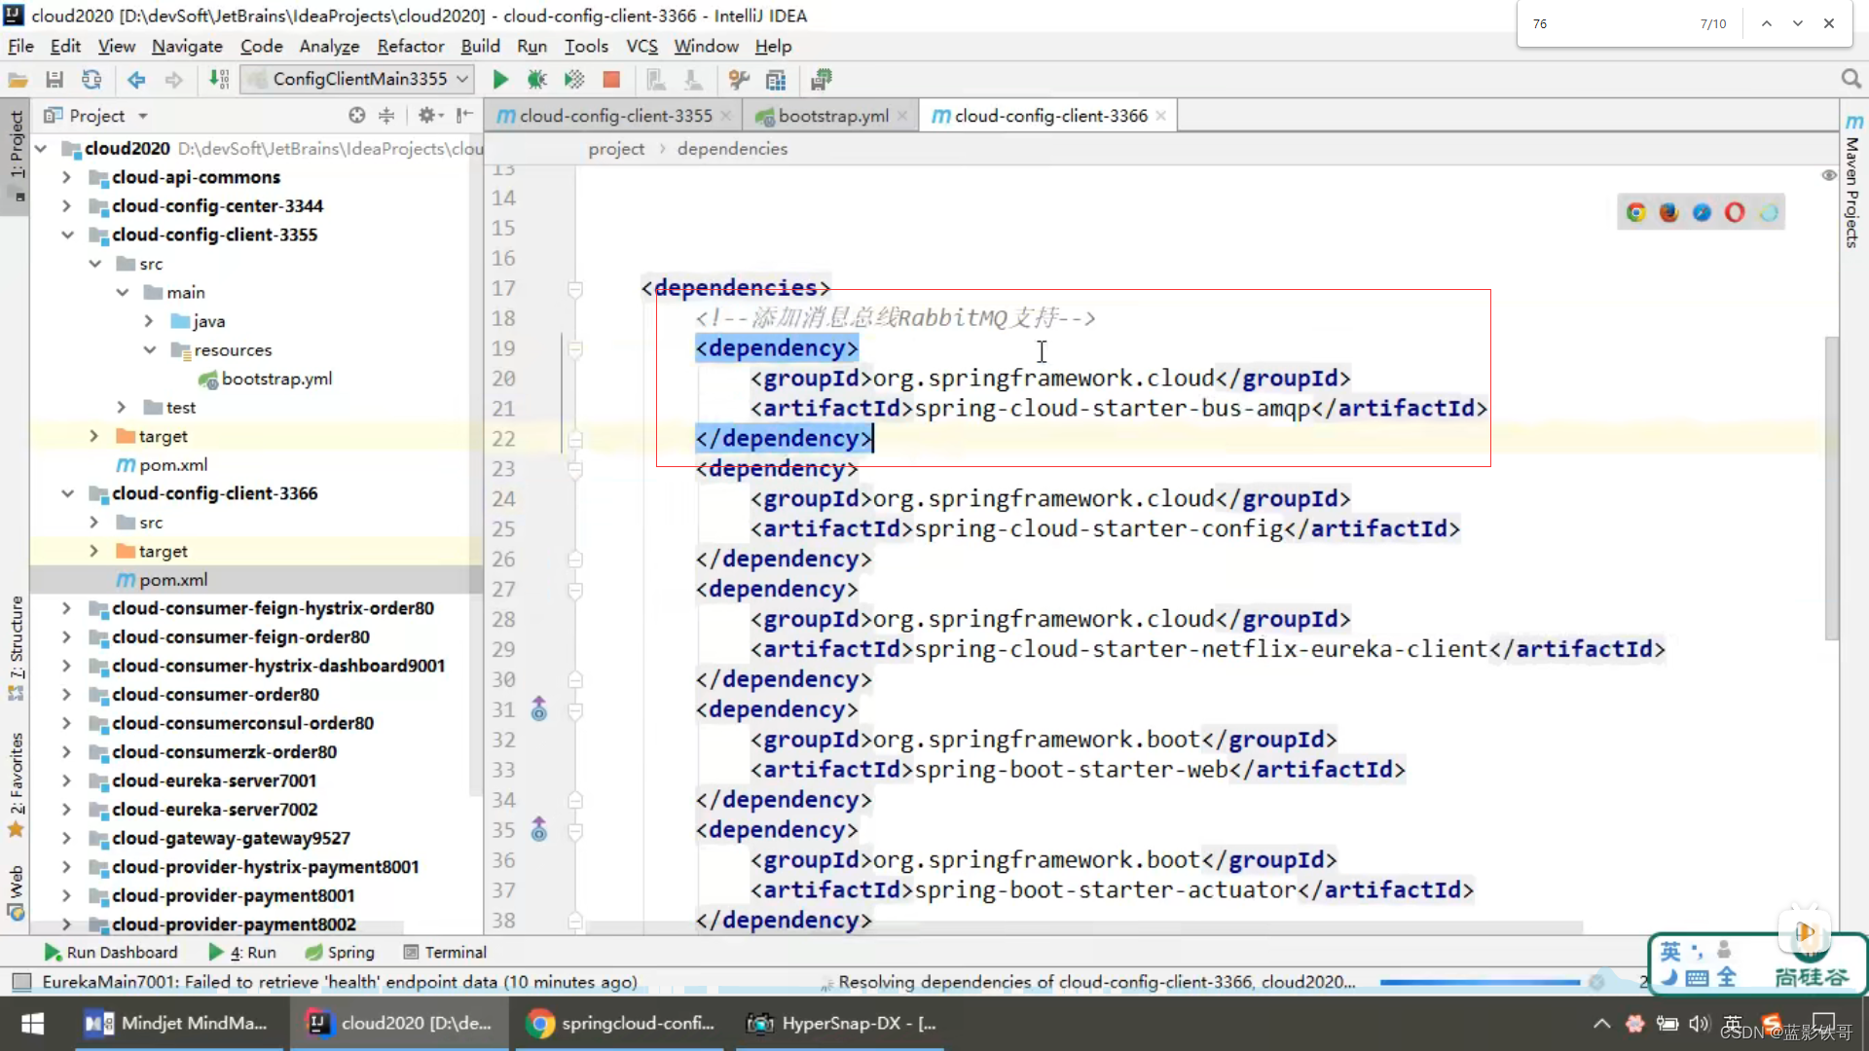
Task: Run ConfigClientMain3355 with the green play button
Action: pyautogui.click(x=500, y=80)
